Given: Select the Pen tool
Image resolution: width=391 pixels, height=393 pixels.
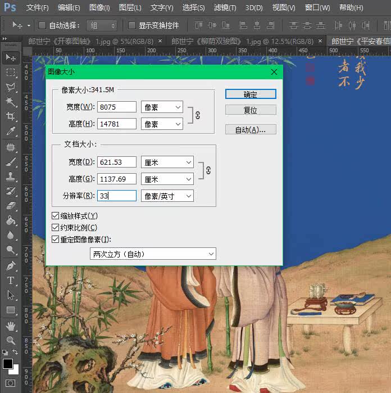Looking at the screenshot, I should [11, 266].
